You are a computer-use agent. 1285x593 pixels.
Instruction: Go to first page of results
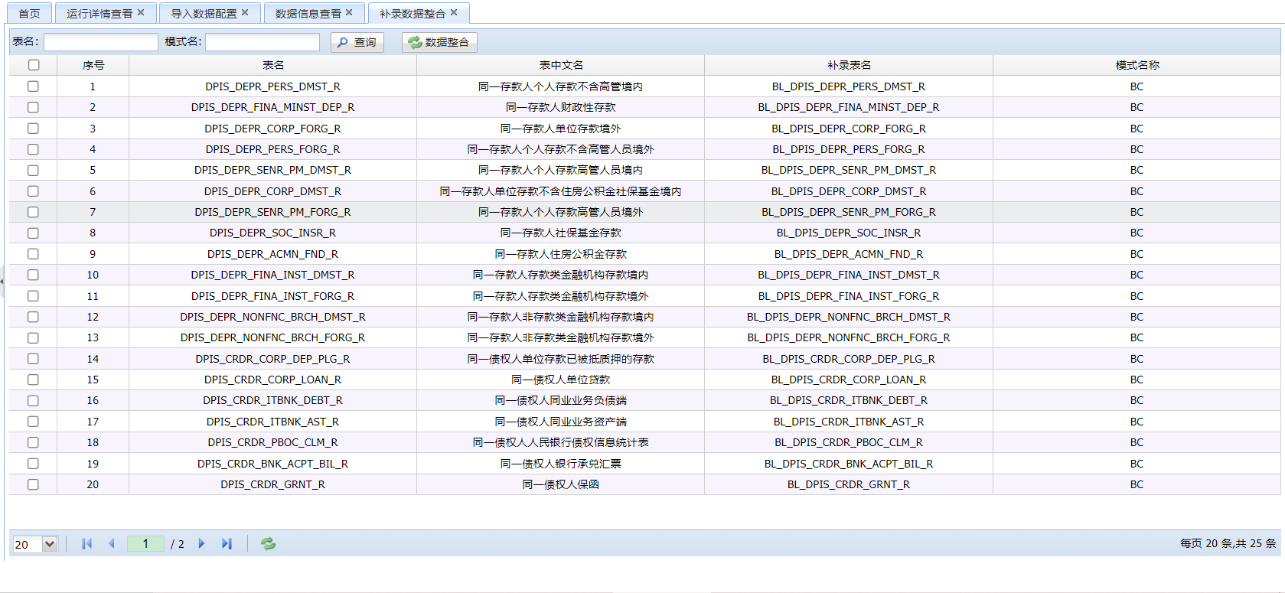[x=86, y=543]
